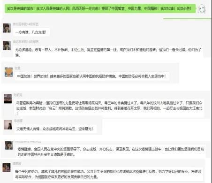This screenshot has width=212, height=183.
Task: Select the '疫情肆虐，全国人民' message bubble
Action: 111,152
